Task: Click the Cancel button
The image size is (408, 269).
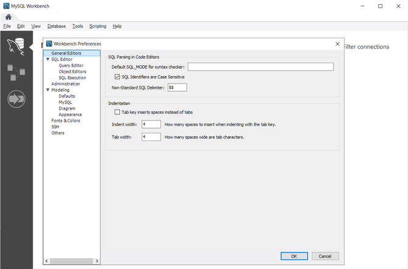Action: [x=325, y=256]
